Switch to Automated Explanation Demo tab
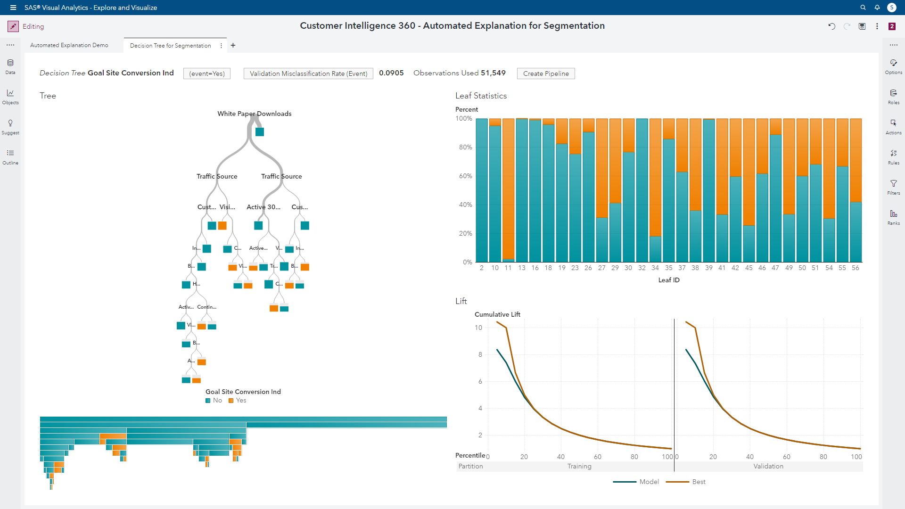The width and height of the screenshot is (905, 509). point(69,45)
